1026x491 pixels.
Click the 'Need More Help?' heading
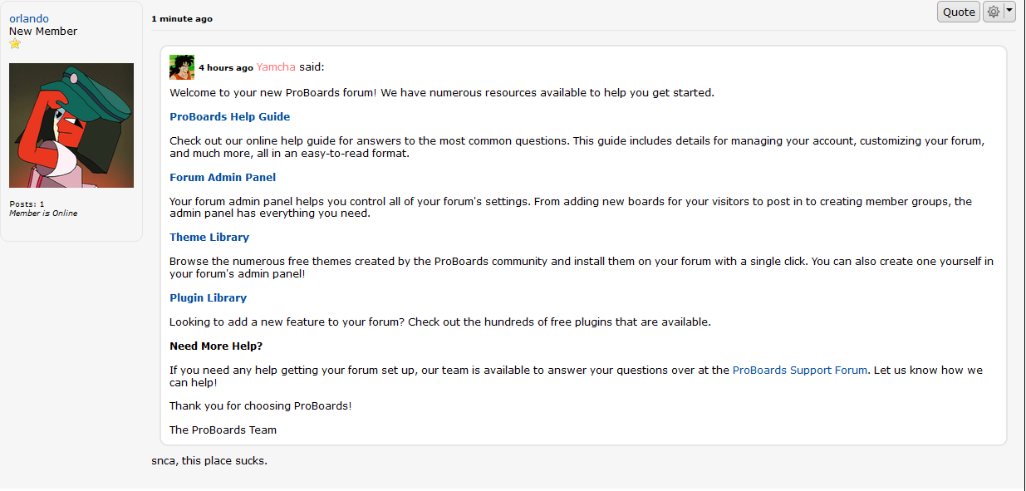(216, 346)
